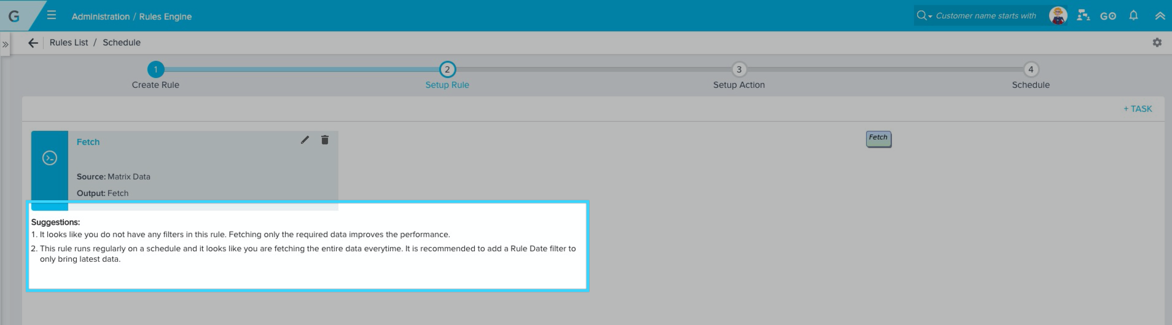The width and height of the screenshot is (1172, 325).
Task: Open the hierarchy sitemap icon
Action: tap(1084, 16)
